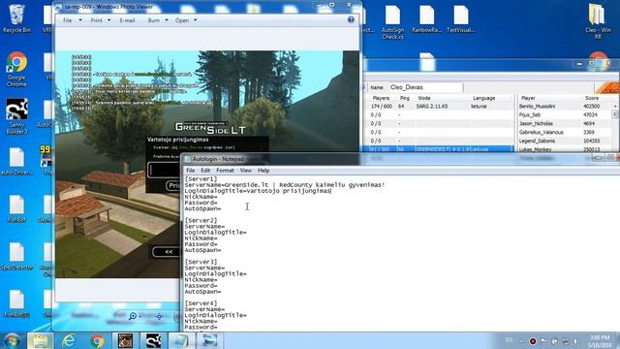This screenshot has height=349, width=620.
Task: Click the [Server4] line in Notepad
Action: [x=201, y=303]
